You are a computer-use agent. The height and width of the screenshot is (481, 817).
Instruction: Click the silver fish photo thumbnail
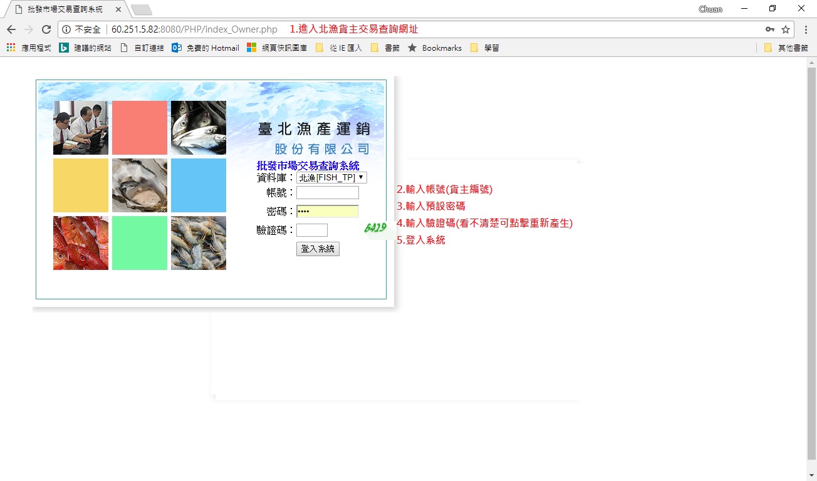click(199, 128)
